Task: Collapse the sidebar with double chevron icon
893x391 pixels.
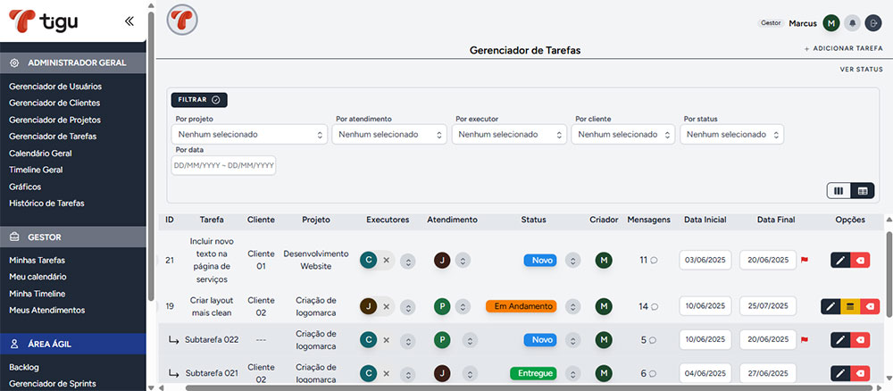Action: point(129,21)
